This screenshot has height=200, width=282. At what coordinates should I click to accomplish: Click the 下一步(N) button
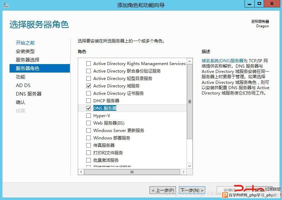[192, 190]
